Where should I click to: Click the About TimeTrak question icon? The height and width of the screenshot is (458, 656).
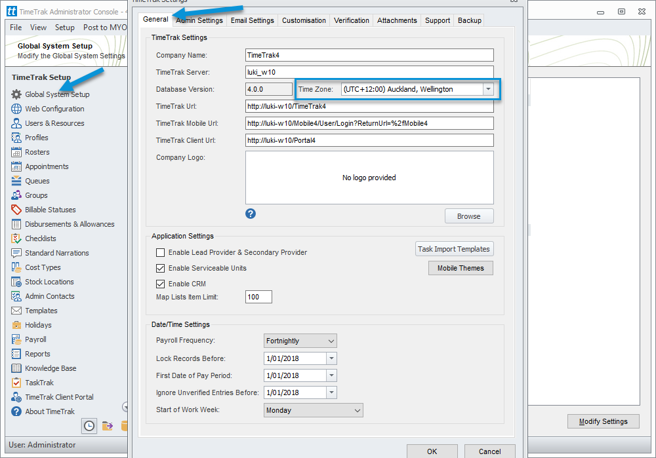click(16, 411)
